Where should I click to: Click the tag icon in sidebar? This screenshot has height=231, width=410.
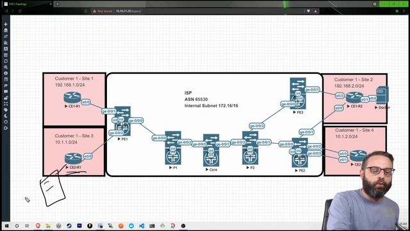[6, 110]
